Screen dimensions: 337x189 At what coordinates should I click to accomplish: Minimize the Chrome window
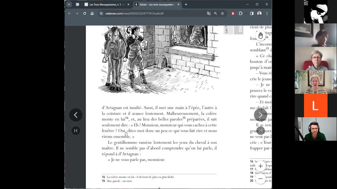[247, 4]
